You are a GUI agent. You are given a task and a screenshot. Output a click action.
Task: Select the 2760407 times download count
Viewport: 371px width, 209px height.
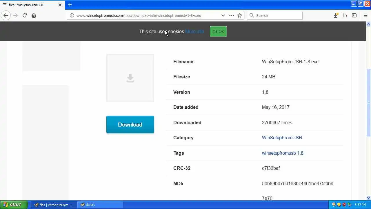pyautogui.click(x=277, y=122)
